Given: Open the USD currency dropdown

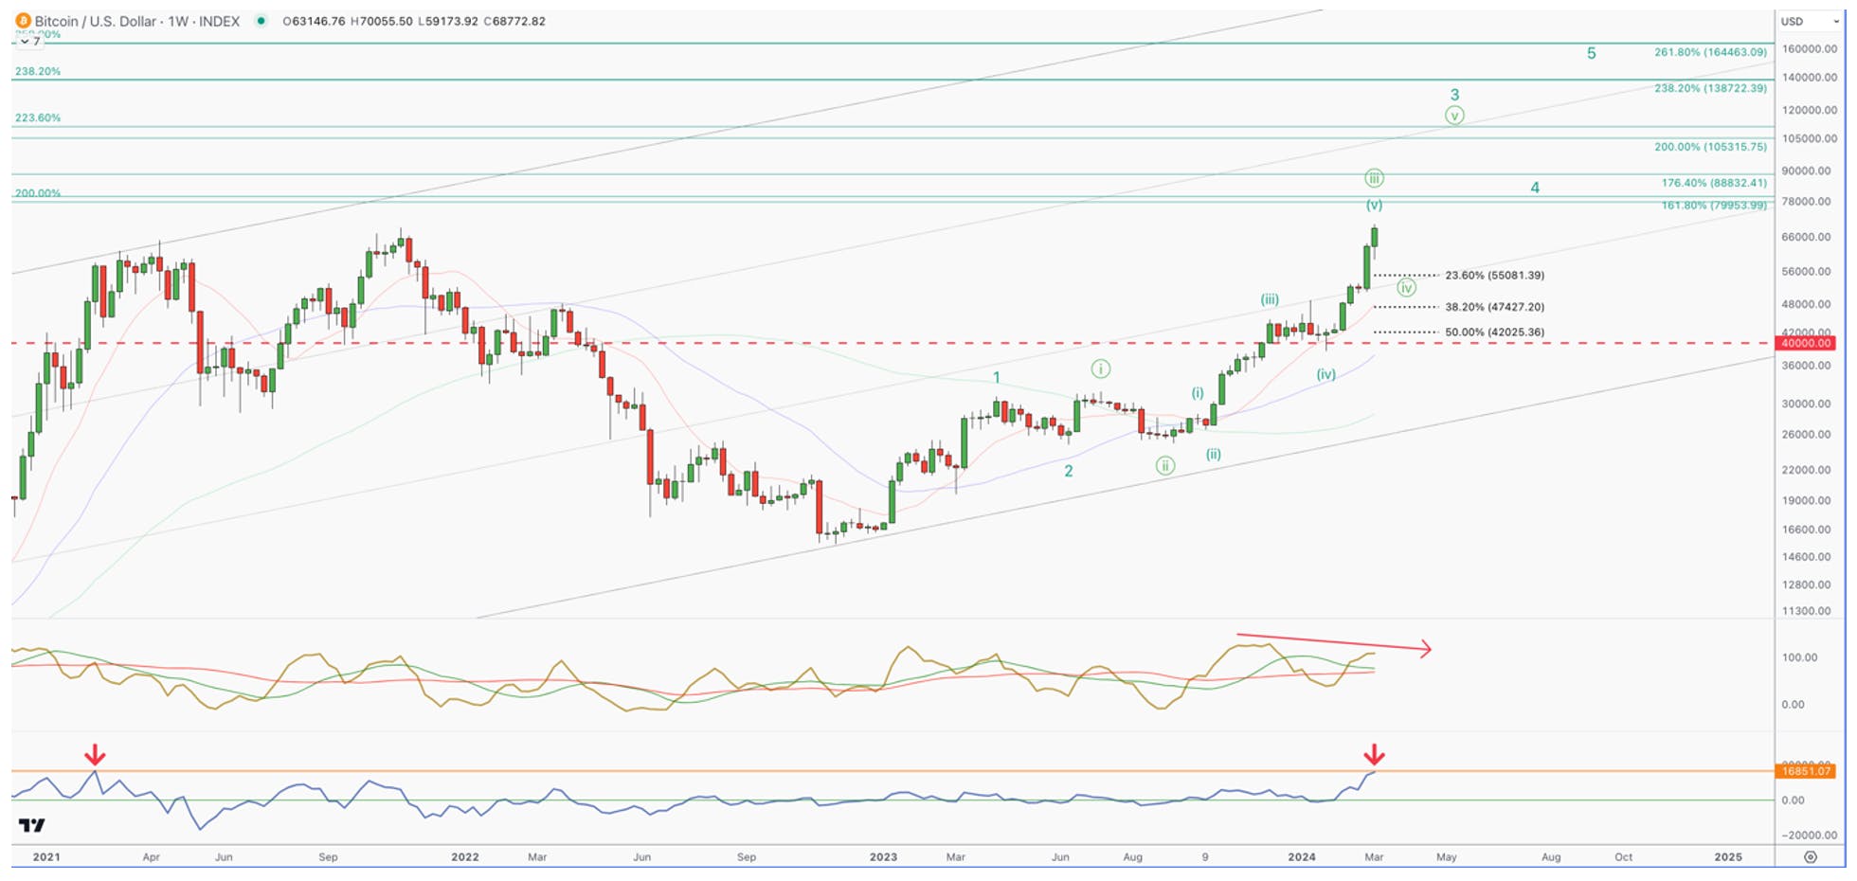Looking at the screenshot, I should pyautogui.click(x=1809, y=21).
